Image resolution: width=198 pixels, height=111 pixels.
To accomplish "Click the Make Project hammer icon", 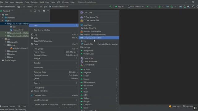I will click(x=110, y=6).
